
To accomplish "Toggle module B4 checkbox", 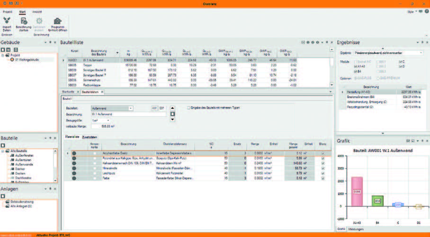I will (356, 71).
